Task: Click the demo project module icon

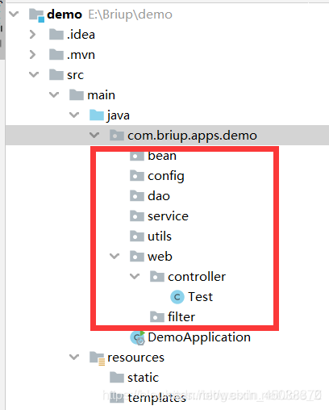Action: tap(36, 15)
